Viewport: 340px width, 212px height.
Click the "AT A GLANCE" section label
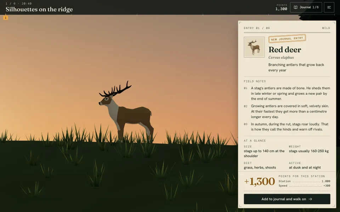click(255, 141)
